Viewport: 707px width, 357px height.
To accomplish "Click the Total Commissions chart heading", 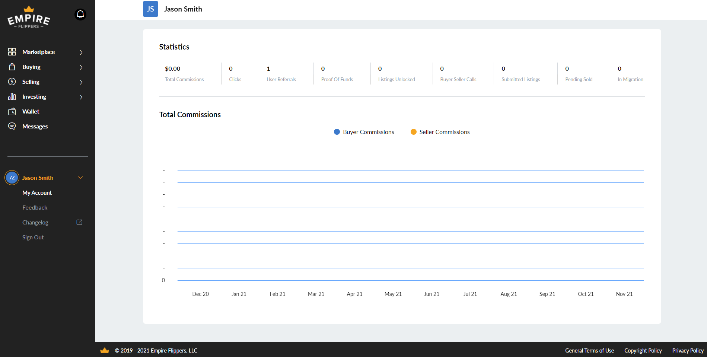I will click(x=190, y=115).
